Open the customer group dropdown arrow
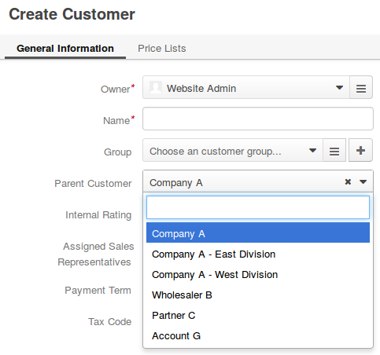 (312, 150)
